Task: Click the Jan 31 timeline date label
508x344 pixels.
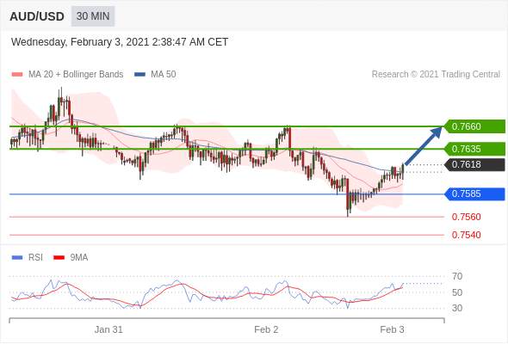Action: (108, 329)
